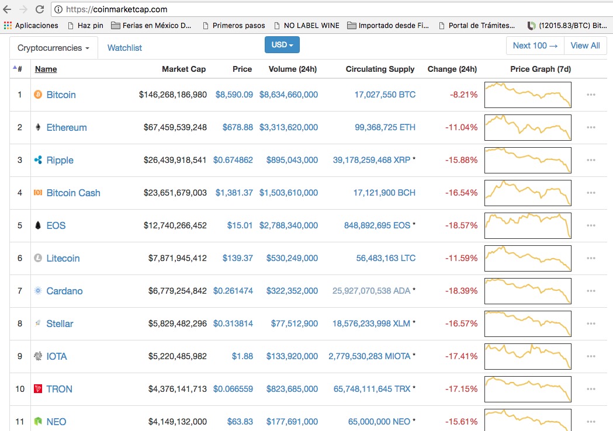Expand the Cryptocurrencies dropdown tab
Screen dimensions: 613x431
(54, 48)
